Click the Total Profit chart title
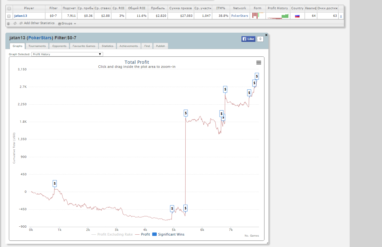382x247 pixels. (x=137, y=62)
